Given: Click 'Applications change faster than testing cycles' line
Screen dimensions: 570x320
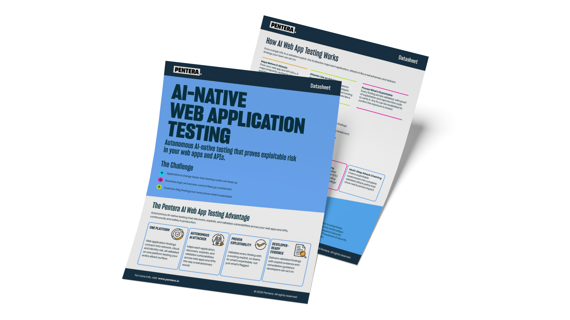Looking at the screenshot, I should (x=202, y=178).
